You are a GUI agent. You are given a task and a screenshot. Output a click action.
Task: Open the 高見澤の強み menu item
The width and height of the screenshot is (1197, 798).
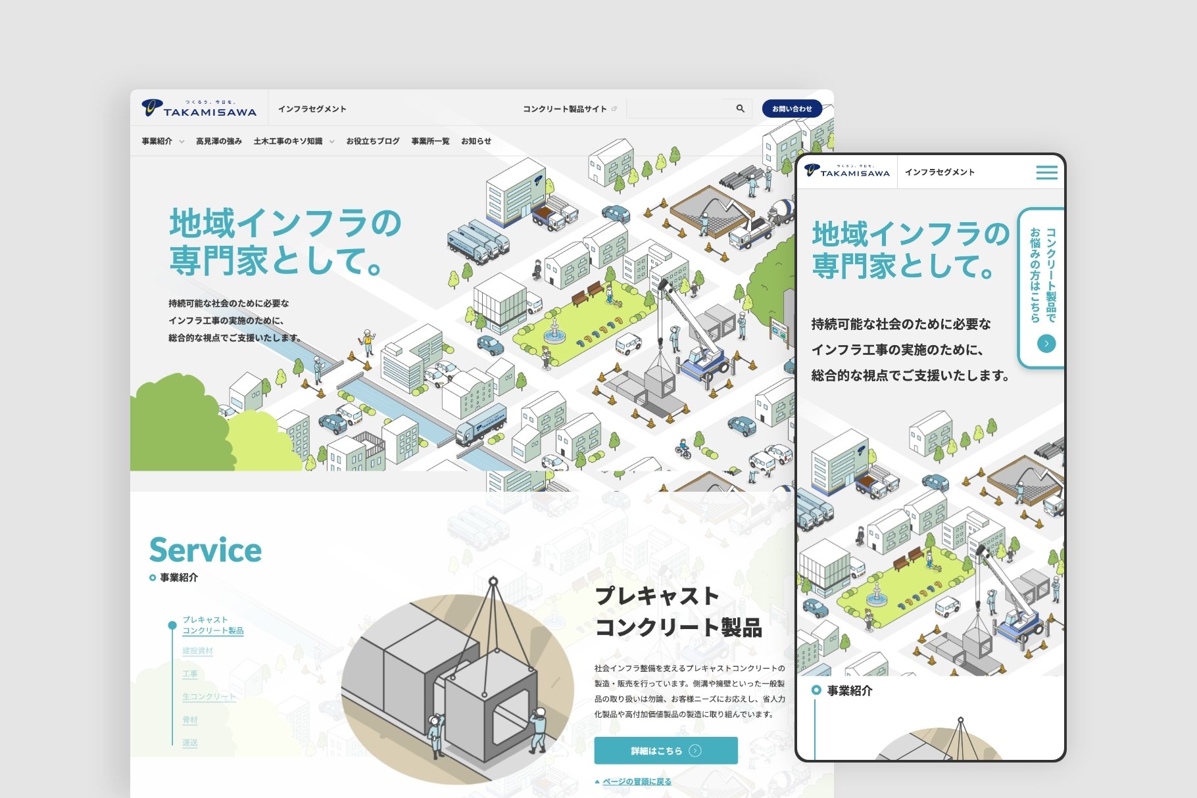218,141
